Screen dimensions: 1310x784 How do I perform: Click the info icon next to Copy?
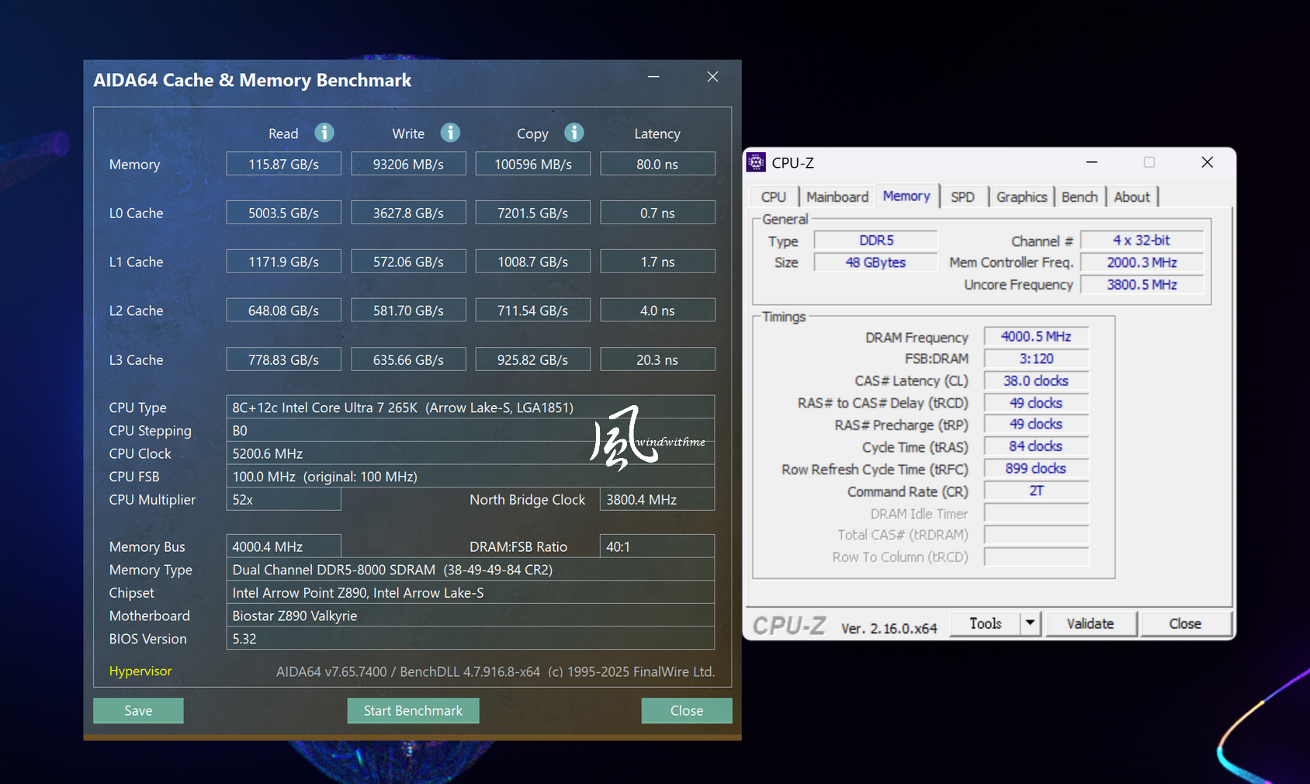[574, 133]
